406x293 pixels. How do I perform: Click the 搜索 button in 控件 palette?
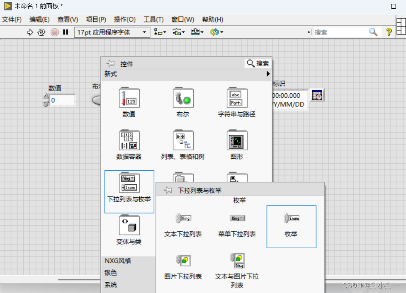tap(258, 63)
